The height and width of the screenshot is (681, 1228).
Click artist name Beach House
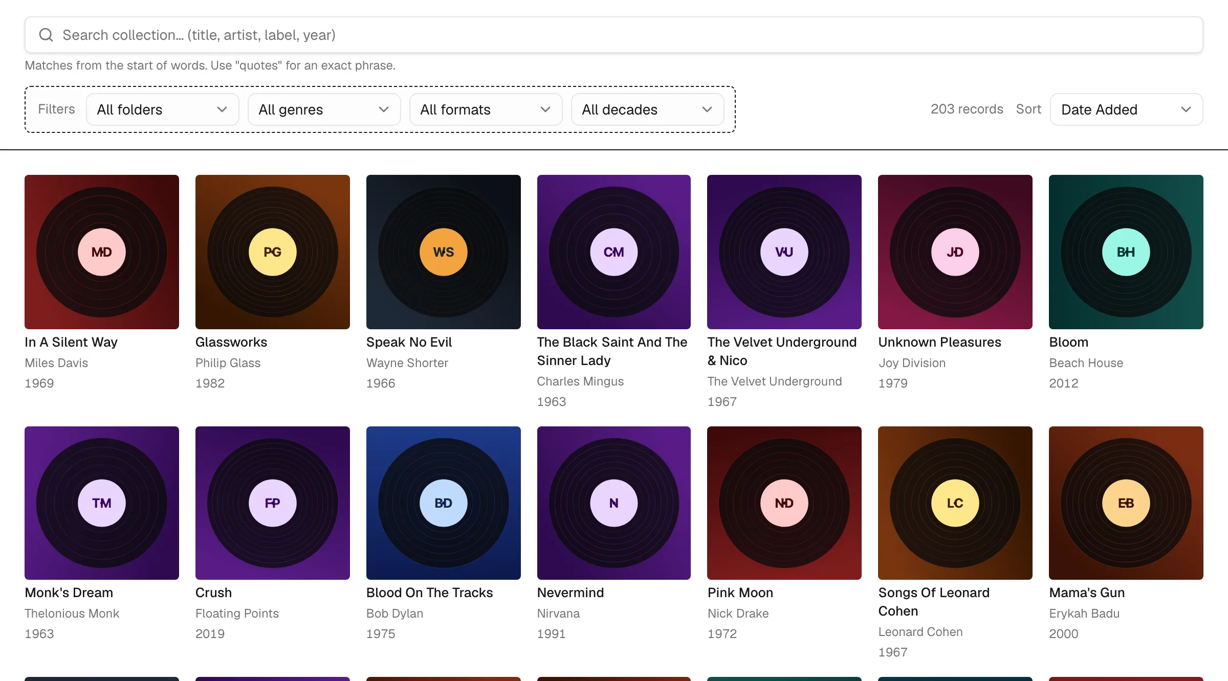[1086, 363]
